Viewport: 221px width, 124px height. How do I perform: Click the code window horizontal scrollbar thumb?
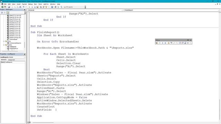click(43, 123)
